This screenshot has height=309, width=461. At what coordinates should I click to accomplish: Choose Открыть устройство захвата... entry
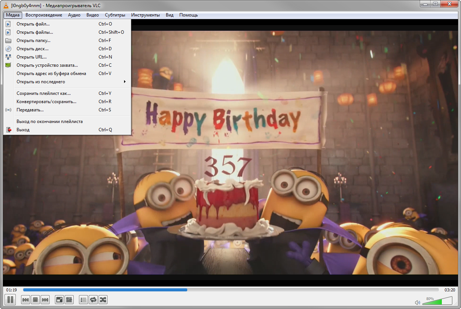[x=67, y=65]
